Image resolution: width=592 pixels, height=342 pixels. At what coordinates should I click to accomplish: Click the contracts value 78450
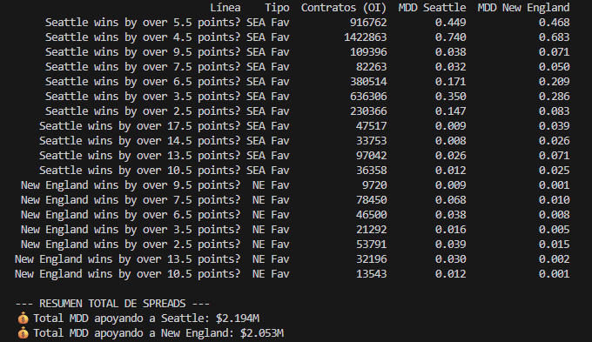371,199
